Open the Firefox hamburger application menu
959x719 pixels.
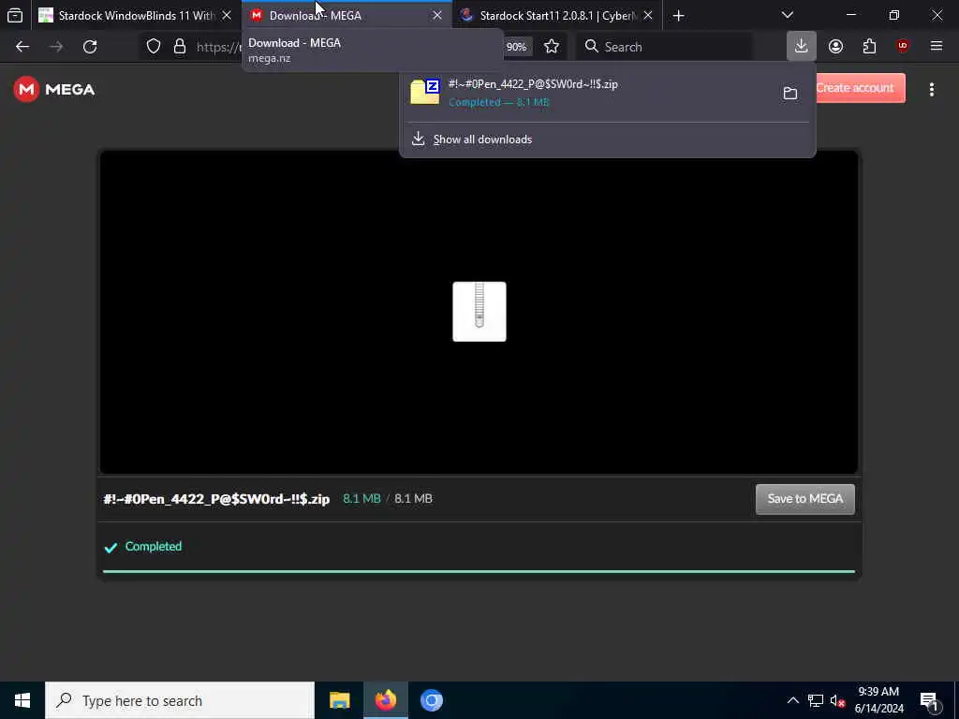click(x=937, y=47)
